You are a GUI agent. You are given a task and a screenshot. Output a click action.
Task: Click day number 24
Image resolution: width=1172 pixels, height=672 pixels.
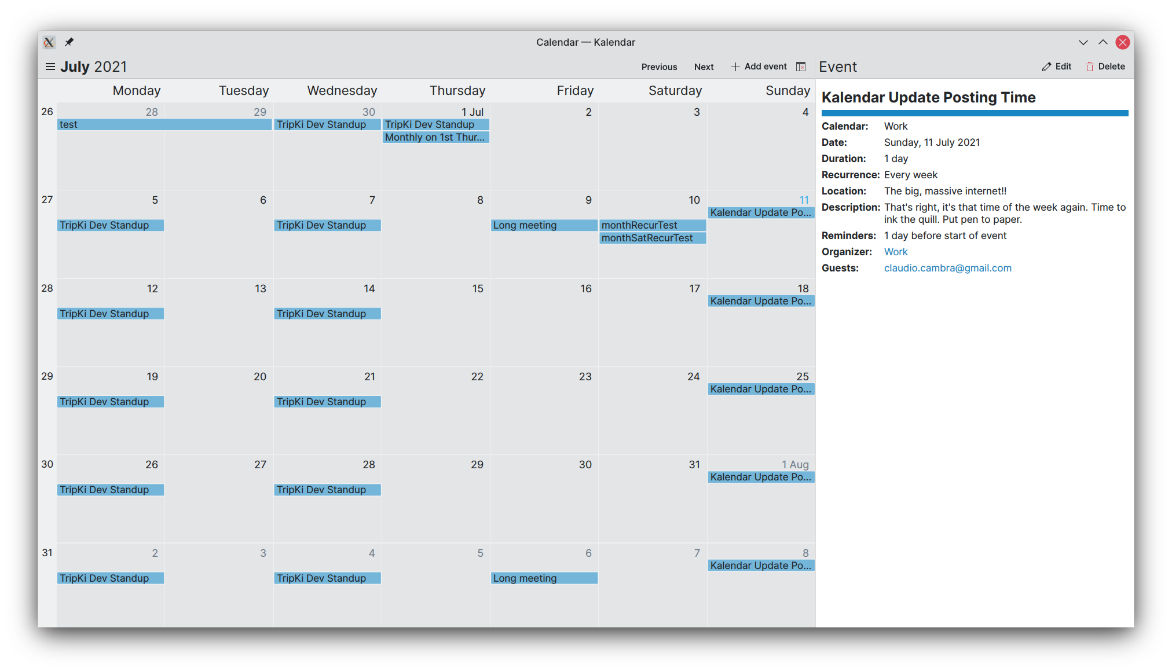[x=694, y=377]
